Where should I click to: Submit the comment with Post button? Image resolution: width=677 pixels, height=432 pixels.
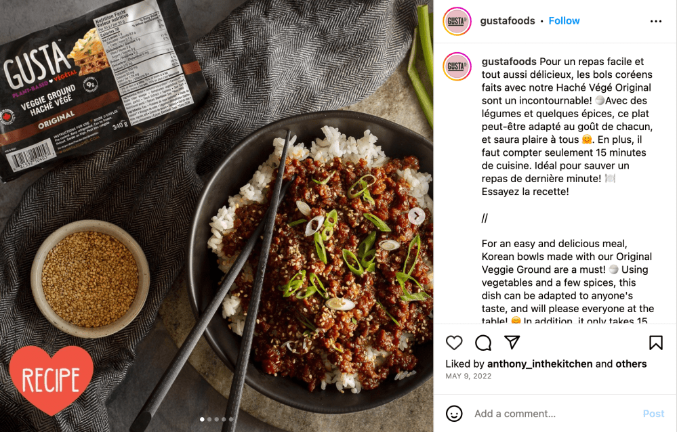point(653,414)
